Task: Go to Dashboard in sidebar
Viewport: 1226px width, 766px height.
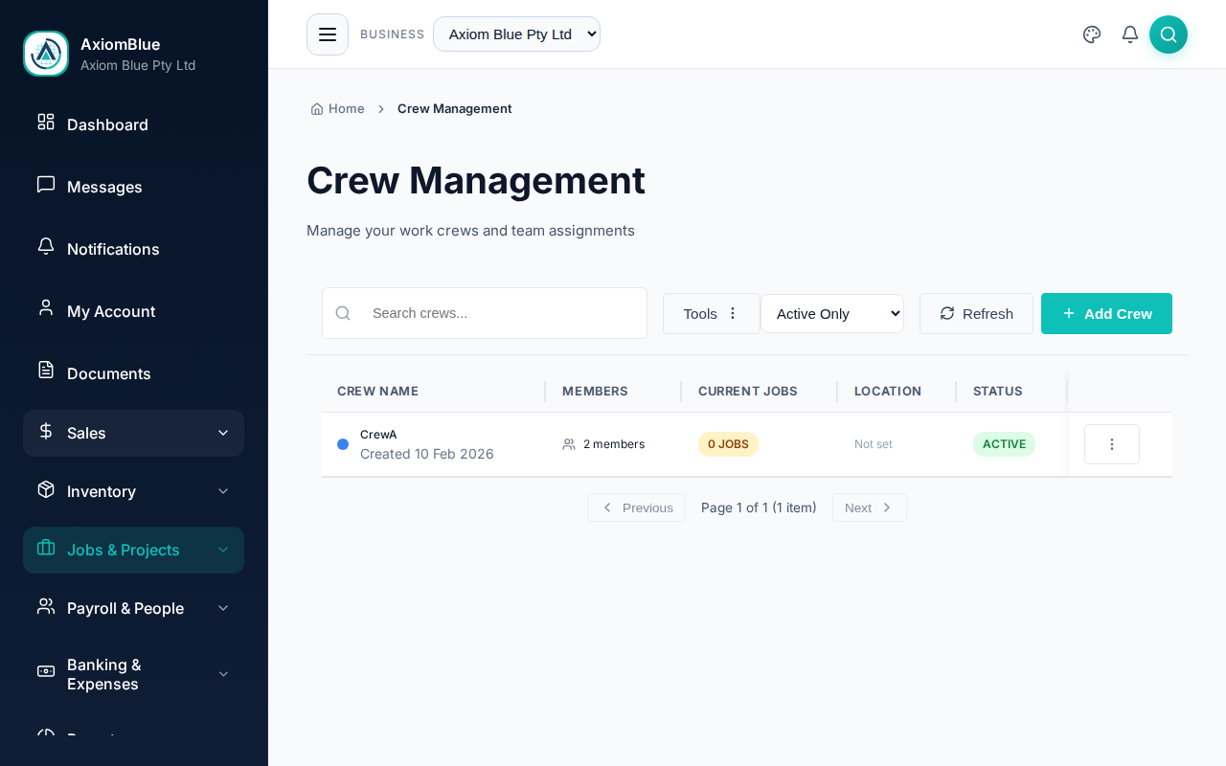Action: click(133, 124)
